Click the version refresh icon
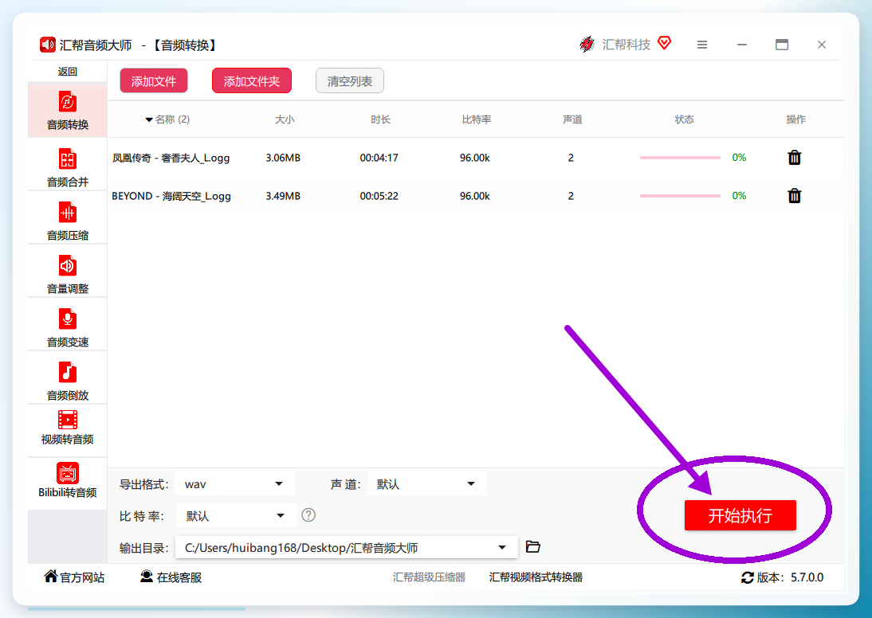The height and width of the screenshot is (618, 872). tap(748, 578)
